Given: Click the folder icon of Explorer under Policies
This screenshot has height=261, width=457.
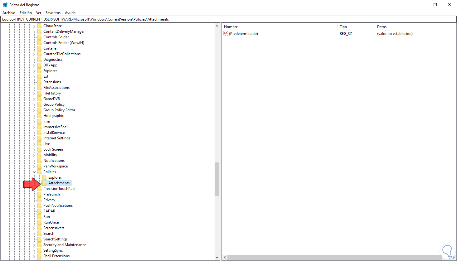Looking at the screenshot, I should pyautogui.click(x=44, y=177).
